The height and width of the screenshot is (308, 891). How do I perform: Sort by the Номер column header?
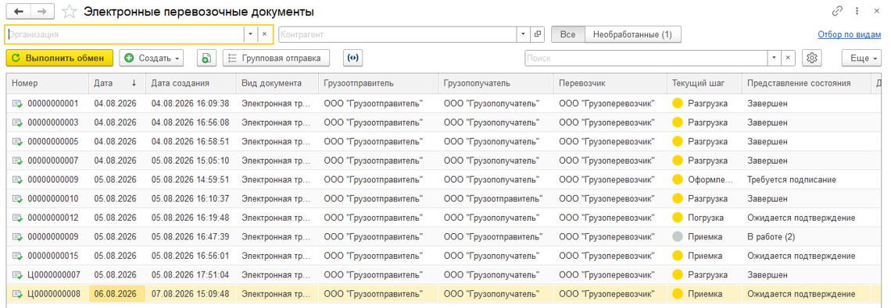47,83
